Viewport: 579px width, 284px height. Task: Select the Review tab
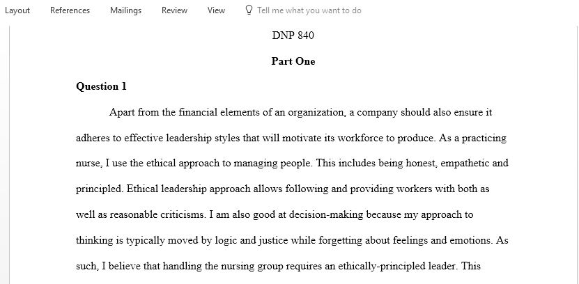point(174,10)
